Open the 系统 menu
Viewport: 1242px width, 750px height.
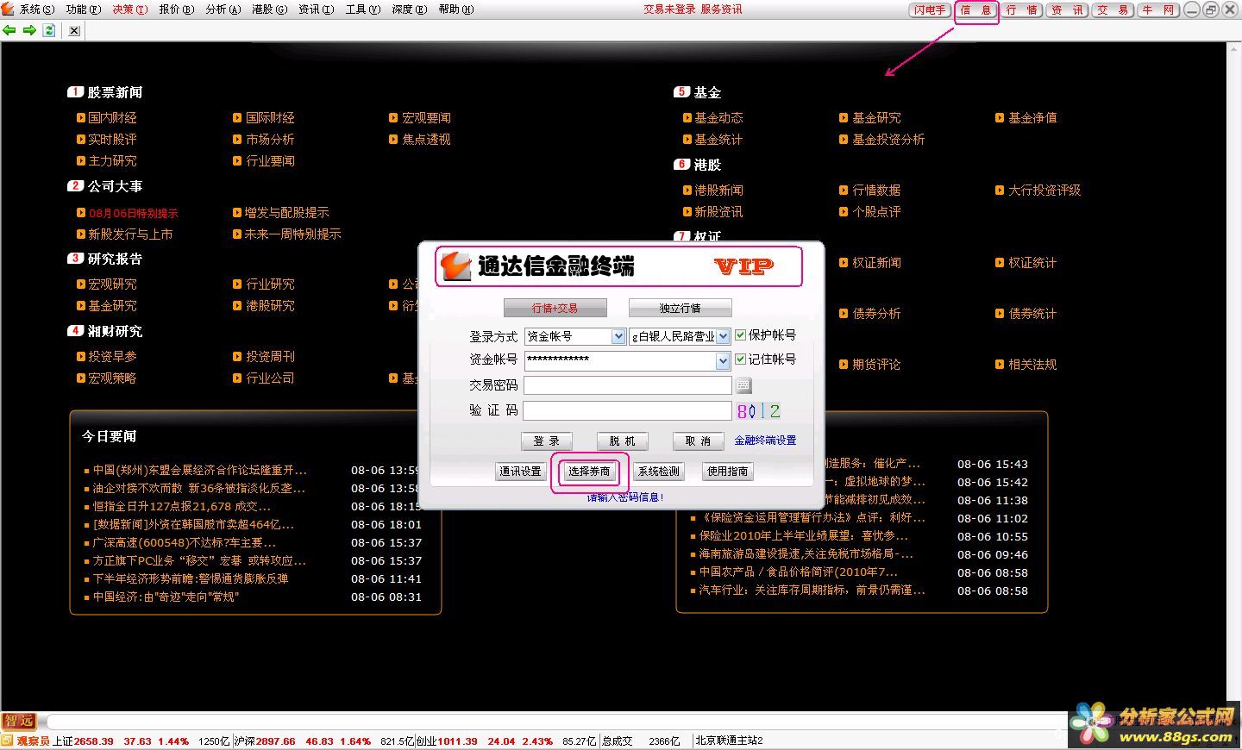pyautogui.click(x=36, y=9)
